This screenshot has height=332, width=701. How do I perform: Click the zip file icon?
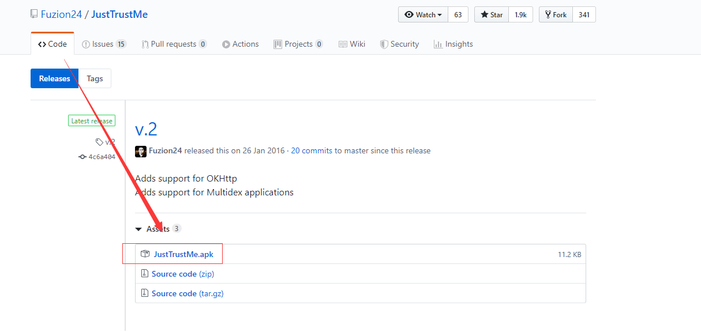[145, 274]
